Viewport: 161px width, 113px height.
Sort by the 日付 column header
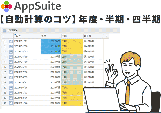pos(27,36)
